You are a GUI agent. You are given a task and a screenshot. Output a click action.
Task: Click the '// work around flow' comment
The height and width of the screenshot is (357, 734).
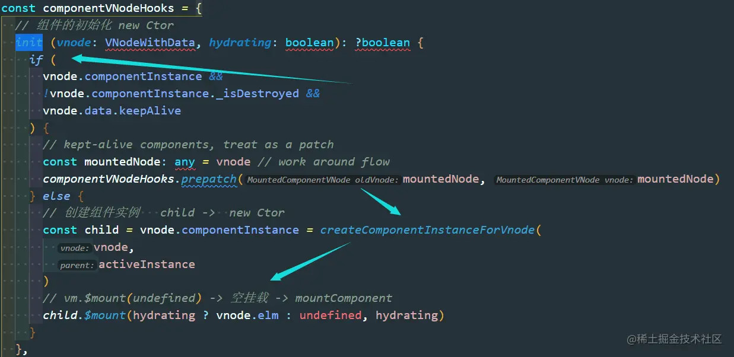coord(323,162)
